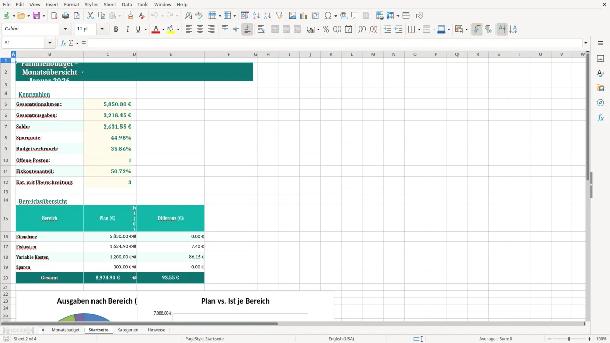Viewport: 610px width, 343px height.
Task: Toggle Center Horizontally alignment
Action: pyautogui.click(x=200, y=29)
